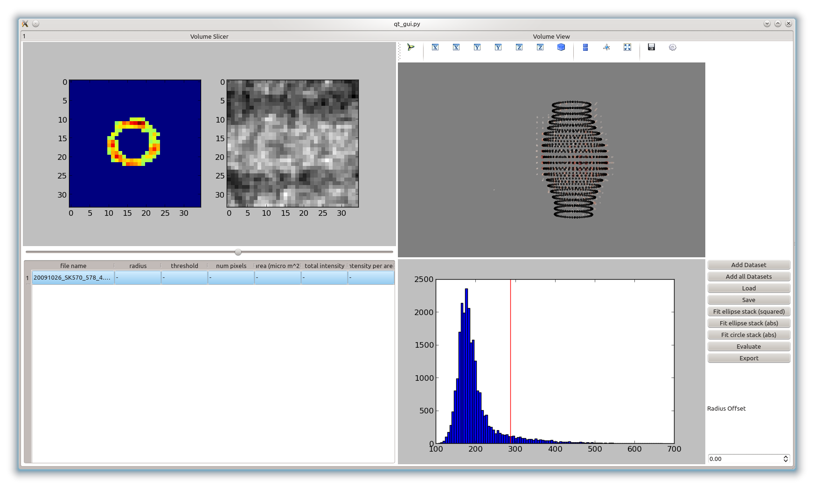Image resolution: width=814 pixels, height=488 pixels.
Task: Click the leftmost X axis view icon
Action: 435,48
